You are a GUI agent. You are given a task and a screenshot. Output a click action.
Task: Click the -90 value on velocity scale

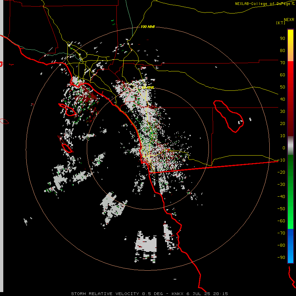click(281, 257)
